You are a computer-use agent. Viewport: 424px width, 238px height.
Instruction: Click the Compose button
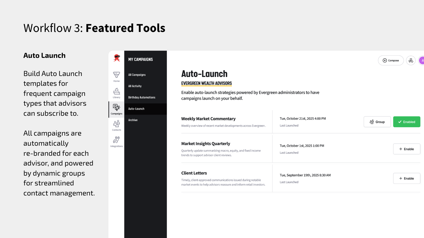[391, 60]
